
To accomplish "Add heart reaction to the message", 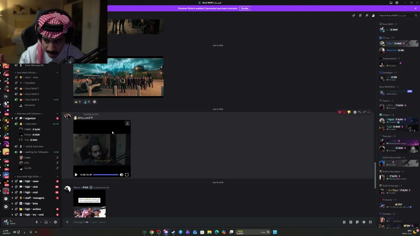I will coord(340,112).
